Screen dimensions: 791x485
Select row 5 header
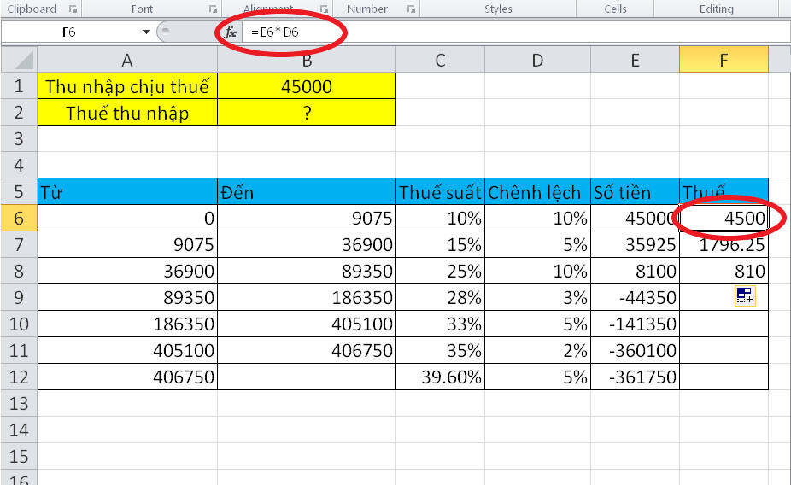[19, 191]
